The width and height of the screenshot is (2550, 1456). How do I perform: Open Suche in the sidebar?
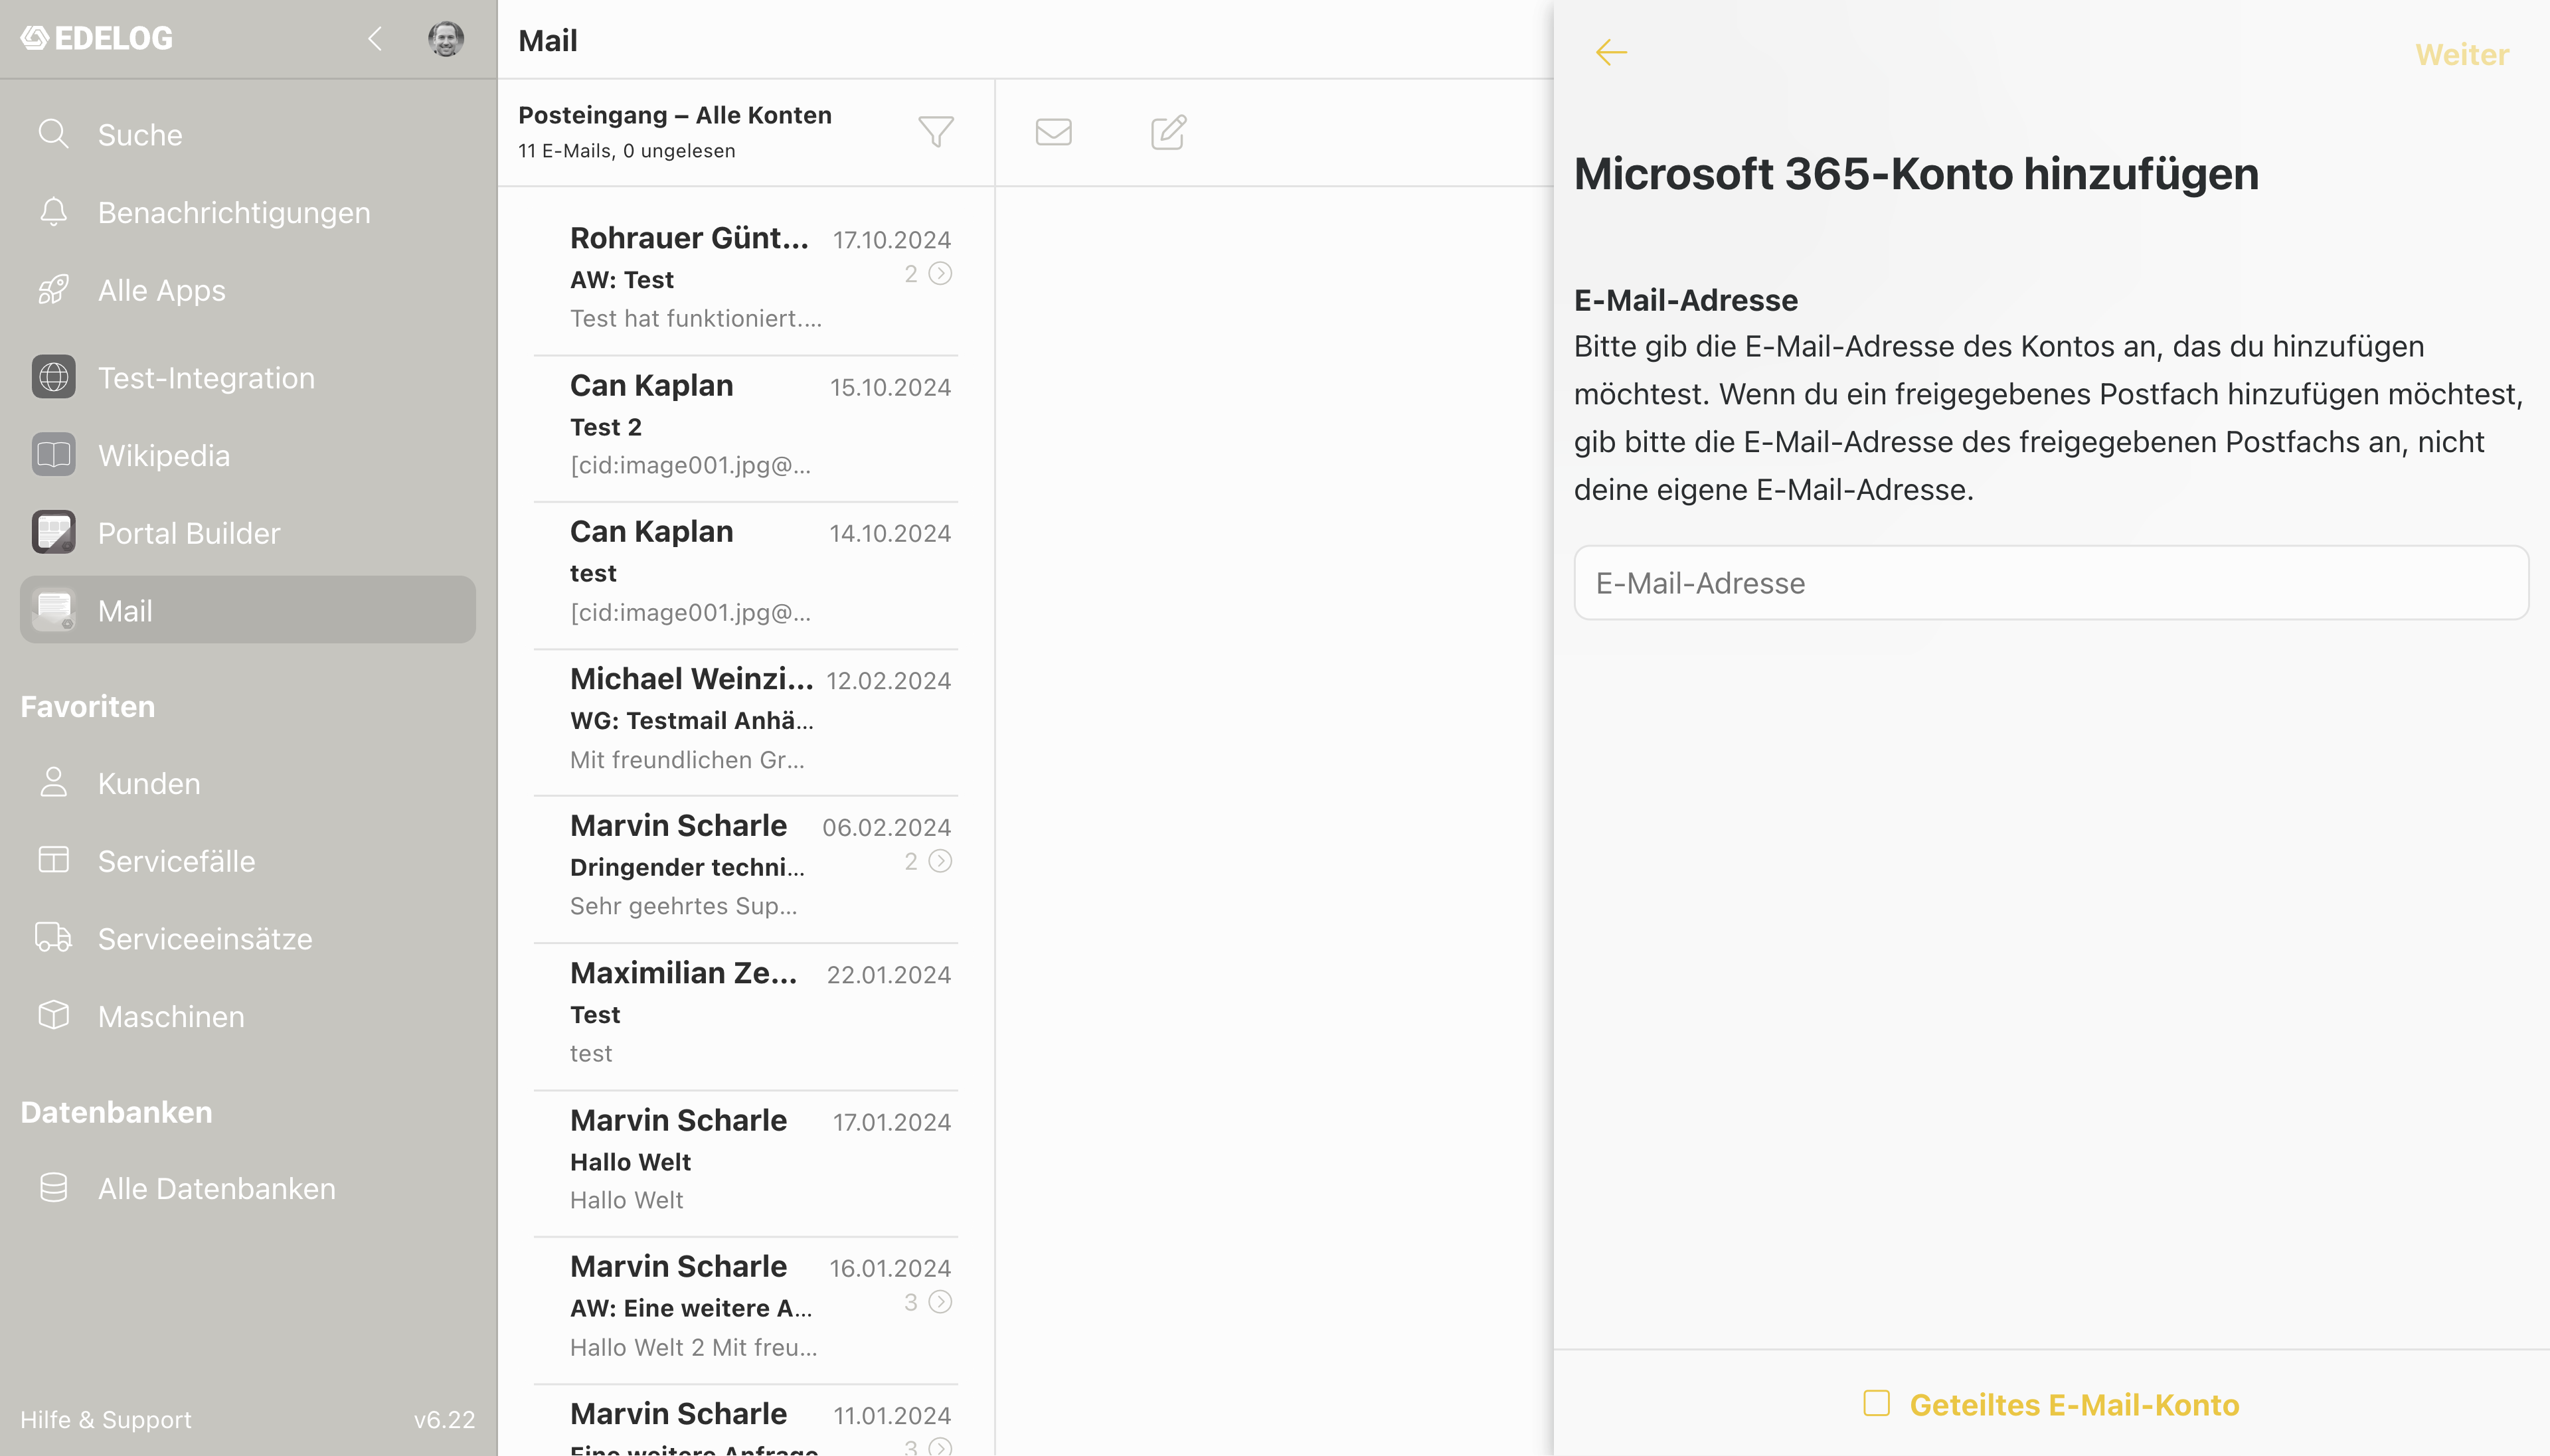pos(247,134)
